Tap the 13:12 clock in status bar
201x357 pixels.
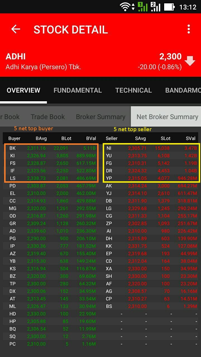[x=188, y=7]
